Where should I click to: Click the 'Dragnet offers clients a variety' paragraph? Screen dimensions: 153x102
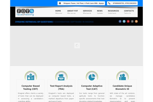(31, 97)
